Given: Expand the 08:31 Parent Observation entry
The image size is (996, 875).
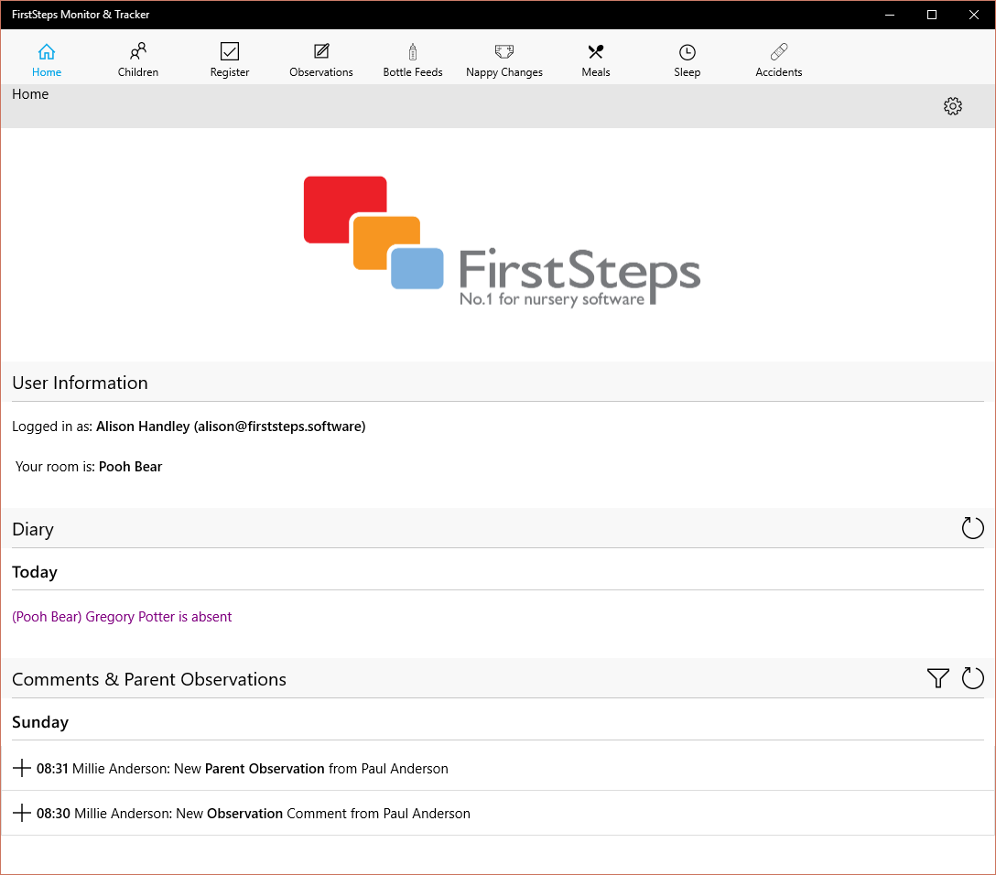Looking at the screenshot, I should [21, 768].
